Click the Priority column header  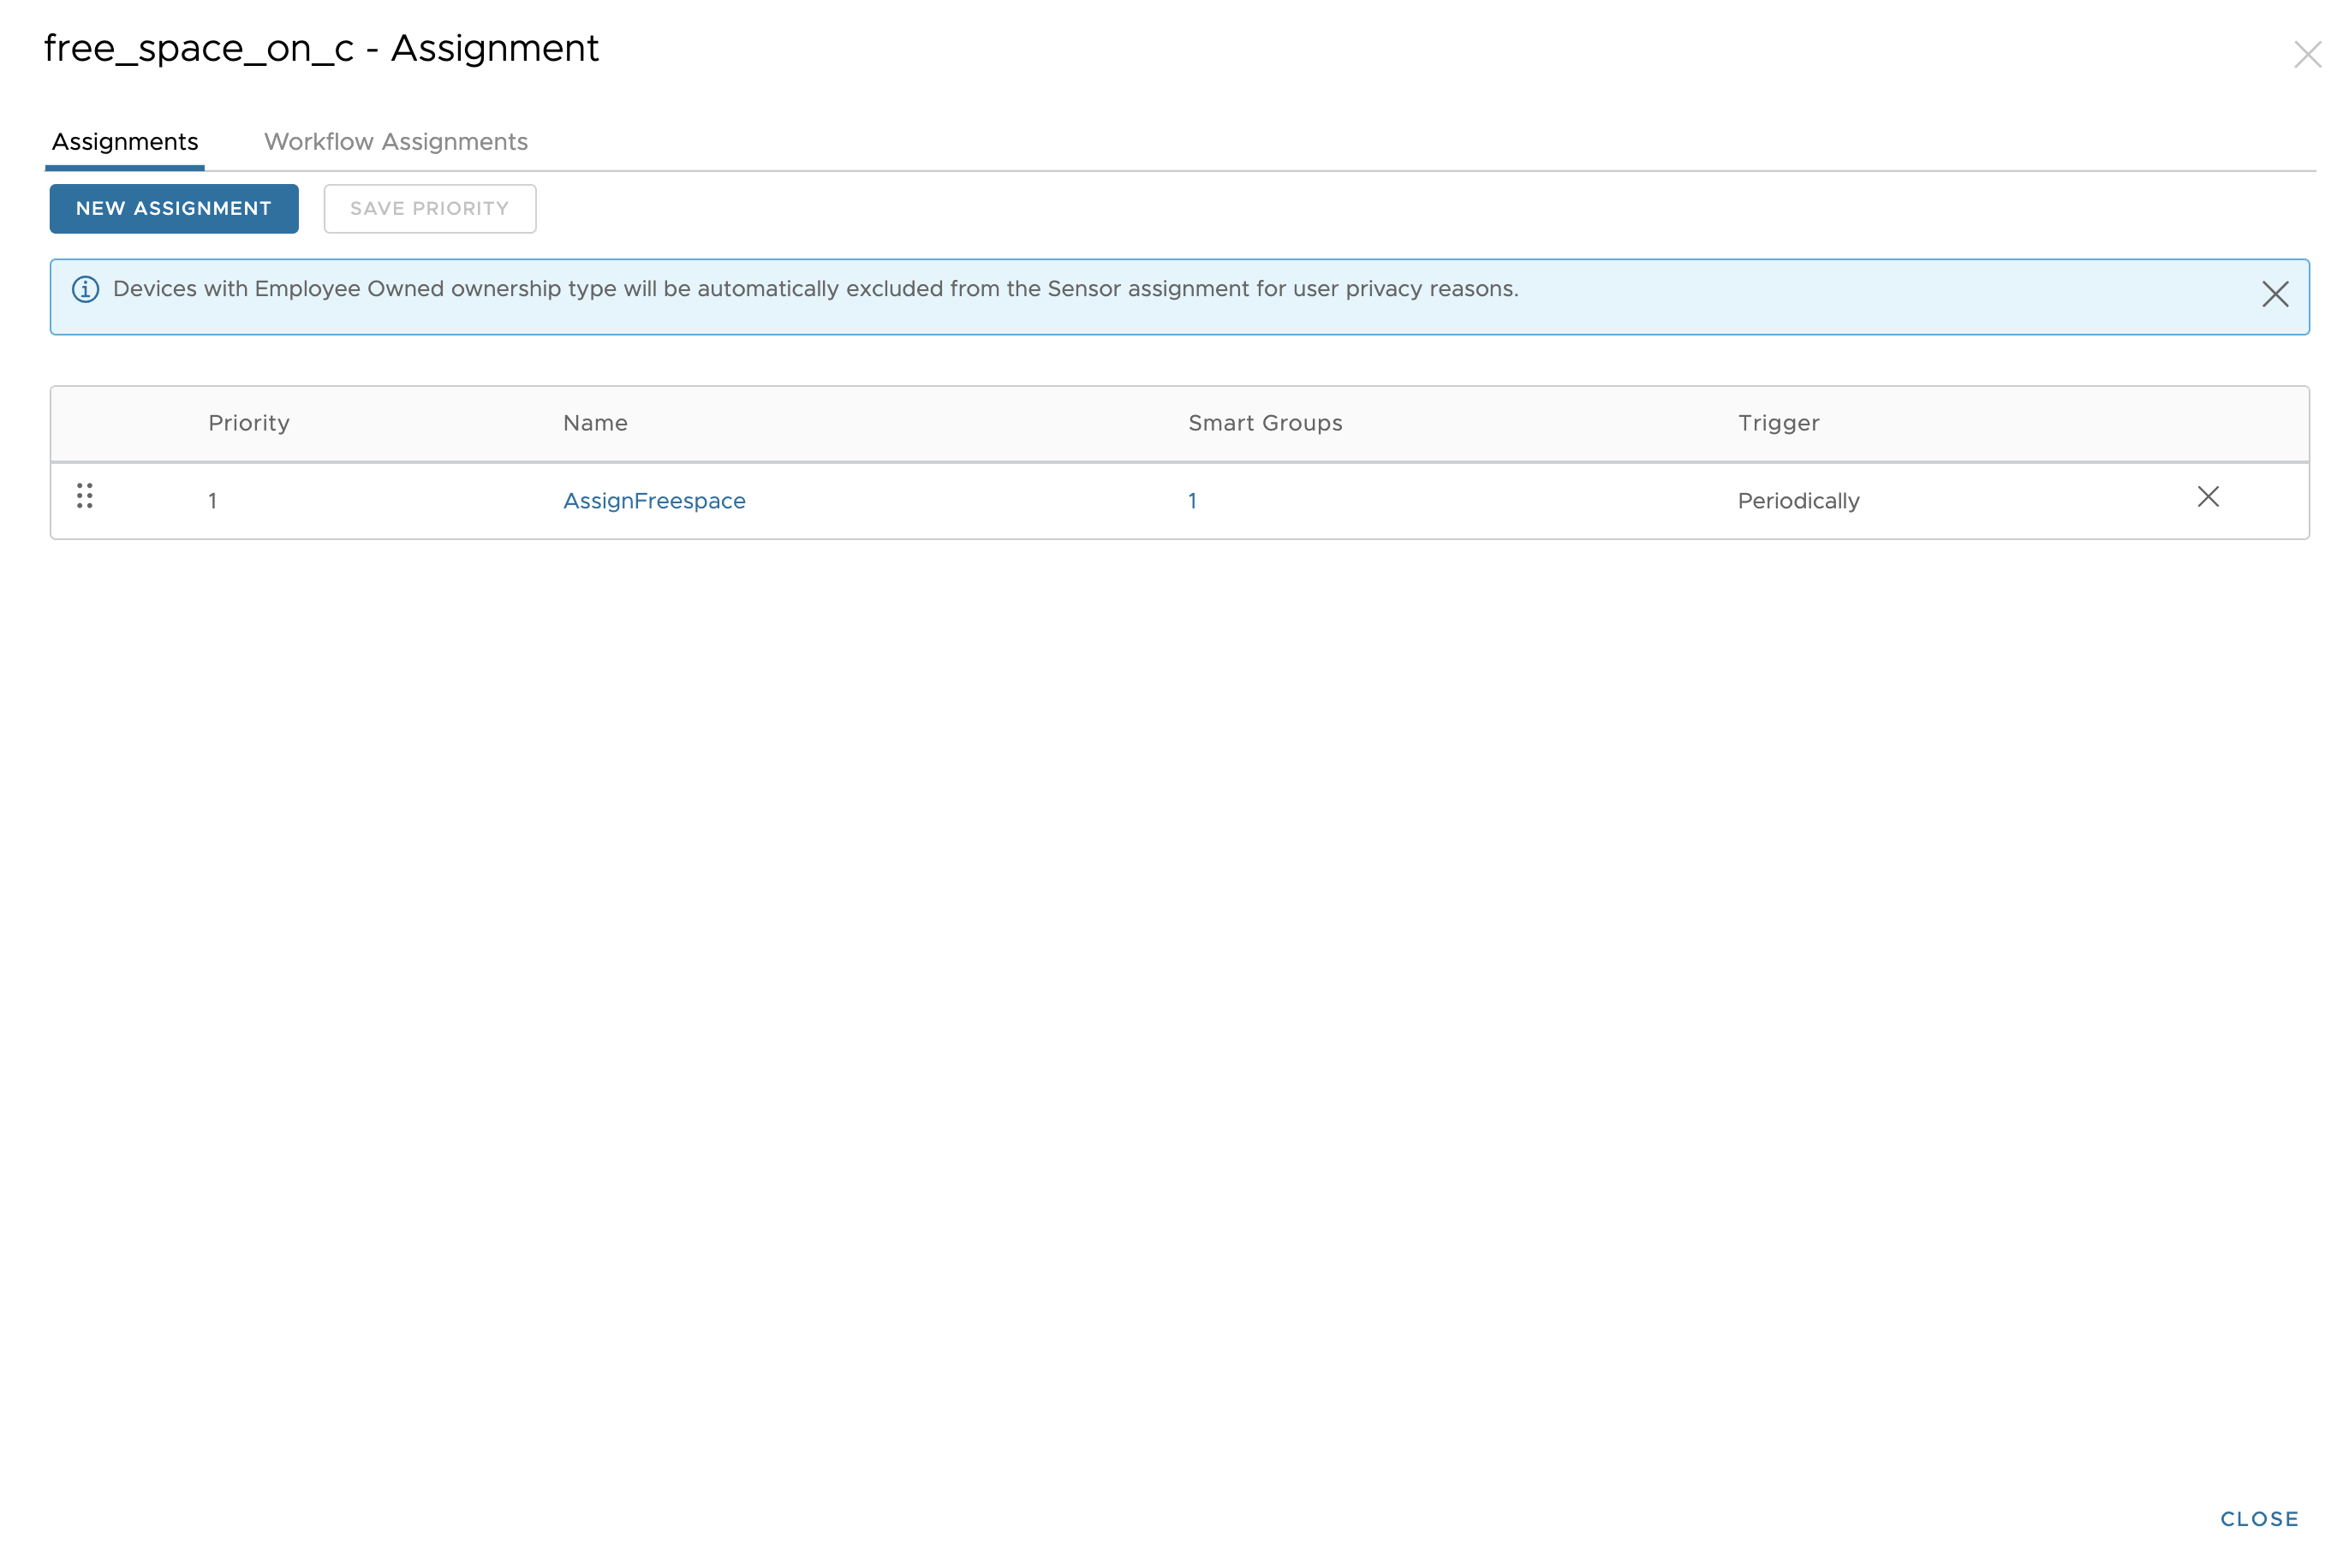[x=248, y=423]
